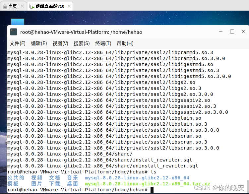Viewport: 249px width, 194px height.
Task: Open the 终端(T) menu
Action: (x=103, y=43)
